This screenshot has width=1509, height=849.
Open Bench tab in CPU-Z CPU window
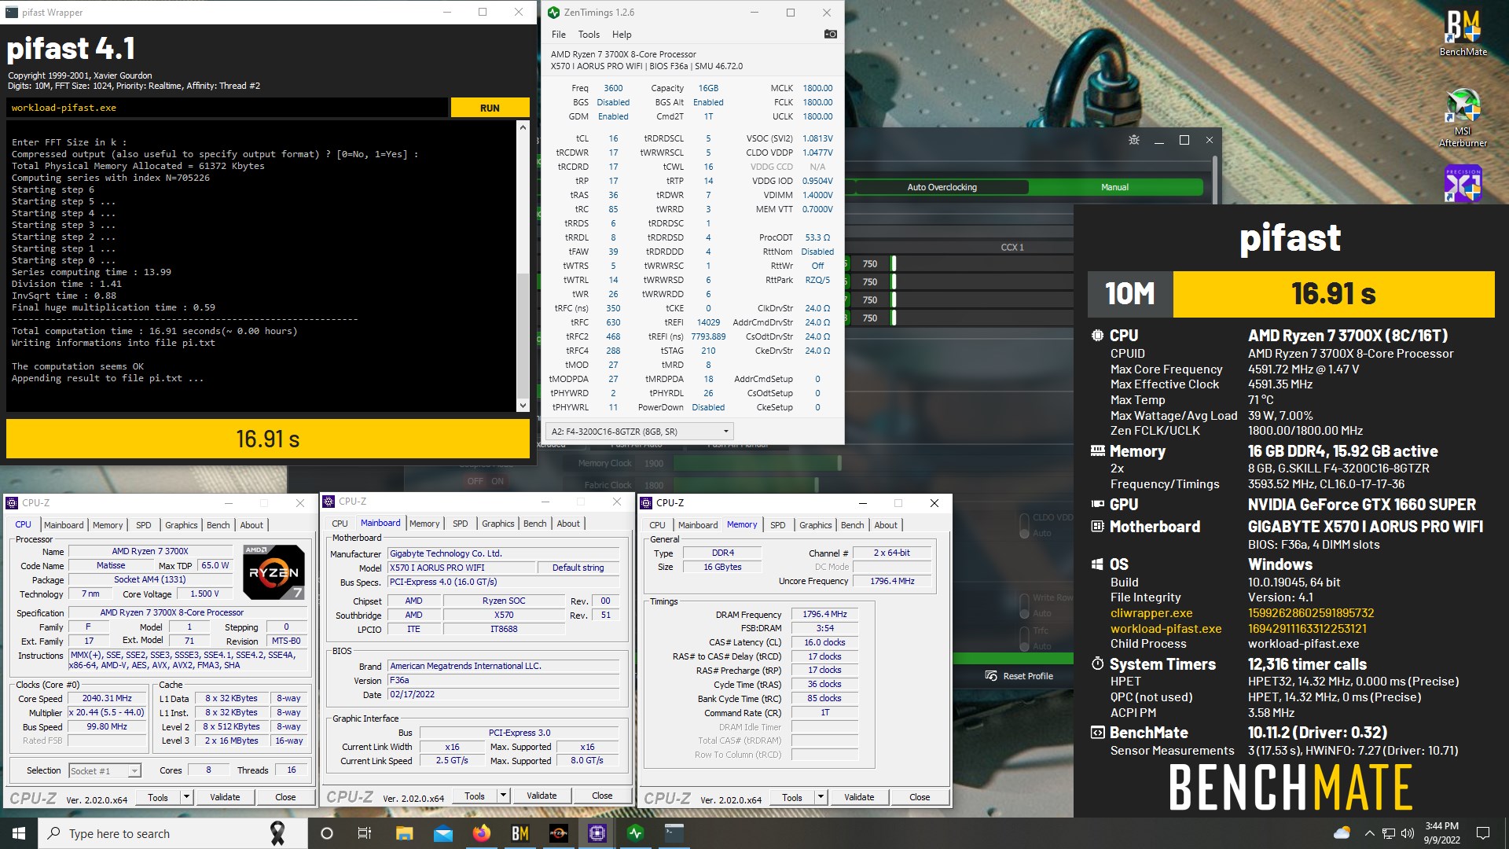(218, 525)
